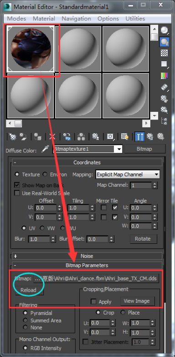175x357 pixels.
Task: Enable Use Real-World Scale checkbox
Action: 17,193
